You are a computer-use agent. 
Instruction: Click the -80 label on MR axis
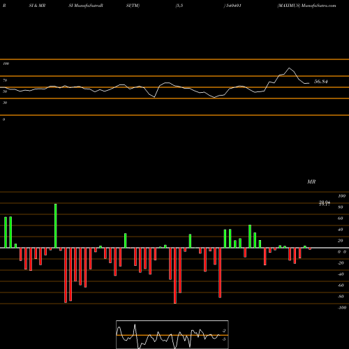341,297
